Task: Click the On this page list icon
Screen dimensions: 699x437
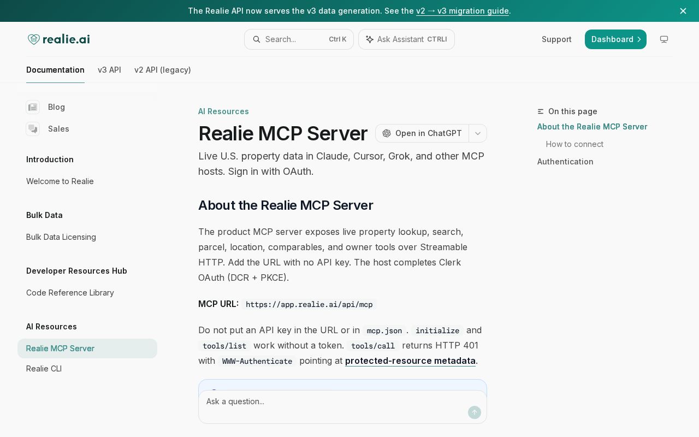Action: tap(541, 111)
